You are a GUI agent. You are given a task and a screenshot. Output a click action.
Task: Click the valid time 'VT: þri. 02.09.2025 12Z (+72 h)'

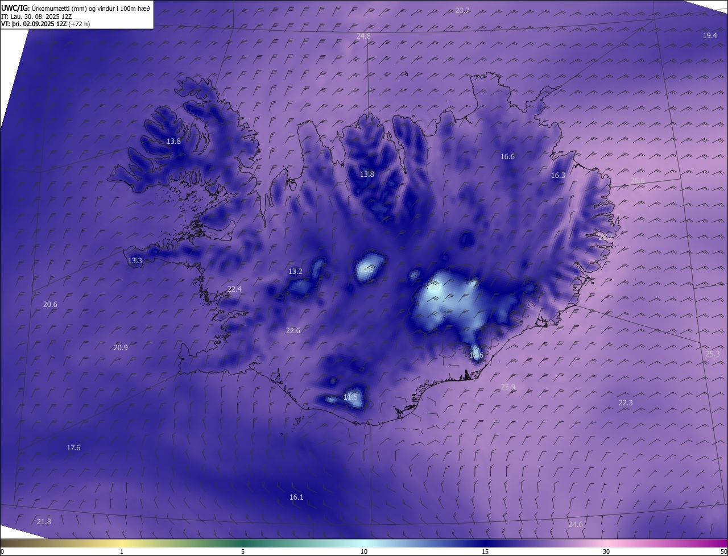pos(45,24)
